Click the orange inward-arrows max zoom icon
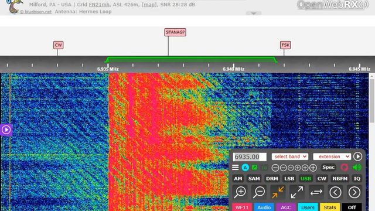The image size is (375, 211). tap(278, 192)
